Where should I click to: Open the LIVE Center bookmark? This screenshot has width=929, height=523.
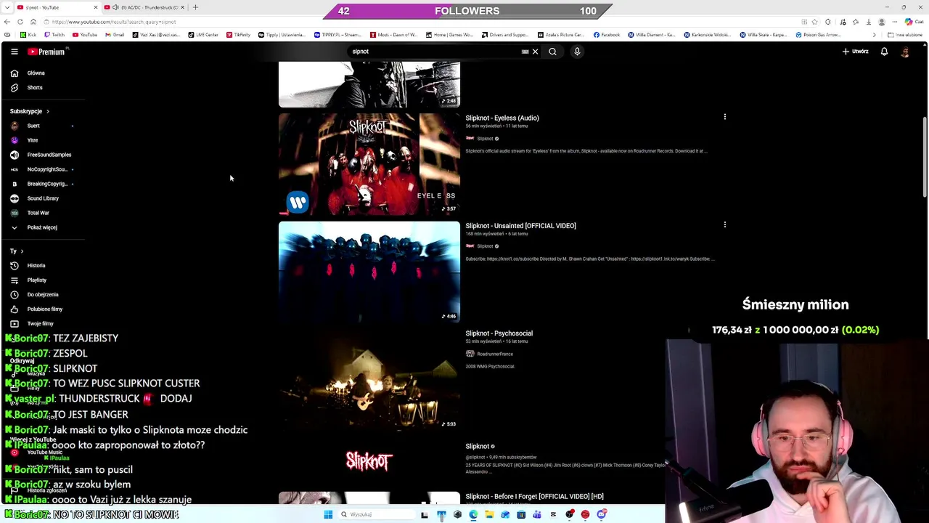coord(203,35)
